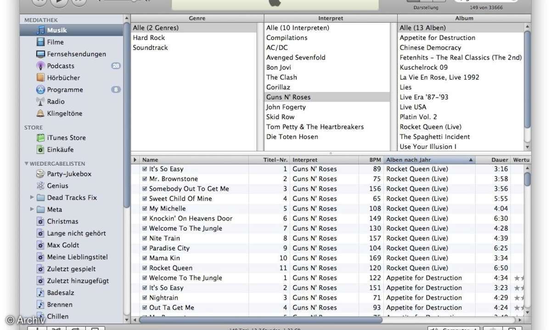The width and height of the screenshot is (551, 330).
Task: Select the Christmas smart playlist icon
Action: point(40,221)
